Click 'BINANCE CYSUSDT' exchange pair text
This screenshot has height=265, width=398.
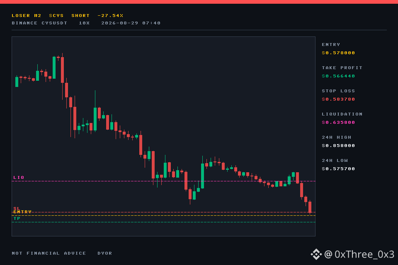[x=39, y=23]
